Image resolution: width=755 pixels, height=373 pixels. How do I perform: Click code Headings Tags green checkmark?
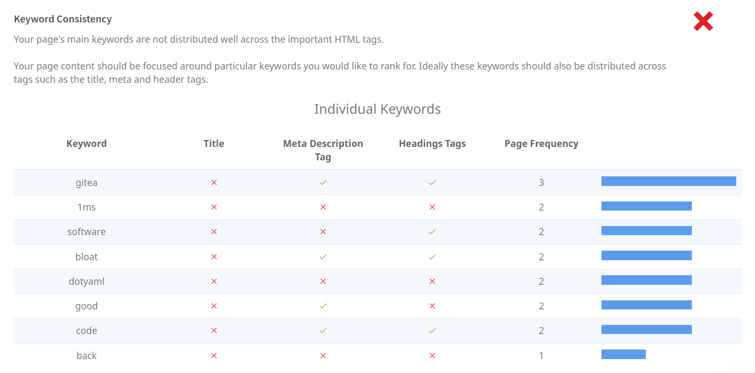(432, 331)
